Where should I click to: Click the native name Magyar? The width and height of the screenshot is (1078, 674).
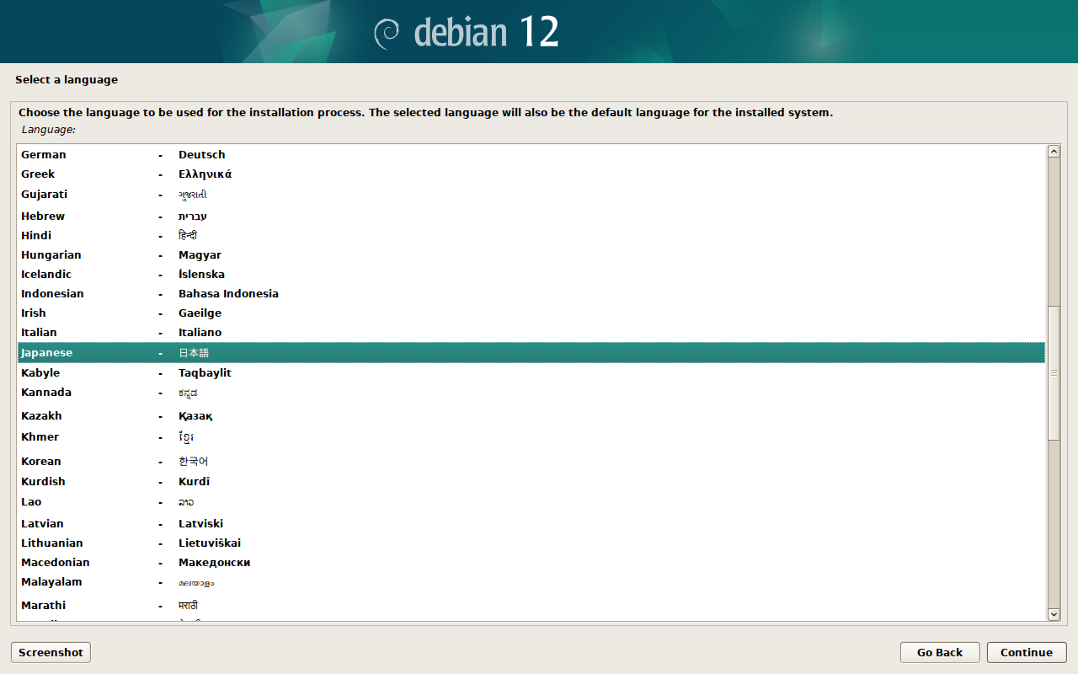[x=200, y=254]
